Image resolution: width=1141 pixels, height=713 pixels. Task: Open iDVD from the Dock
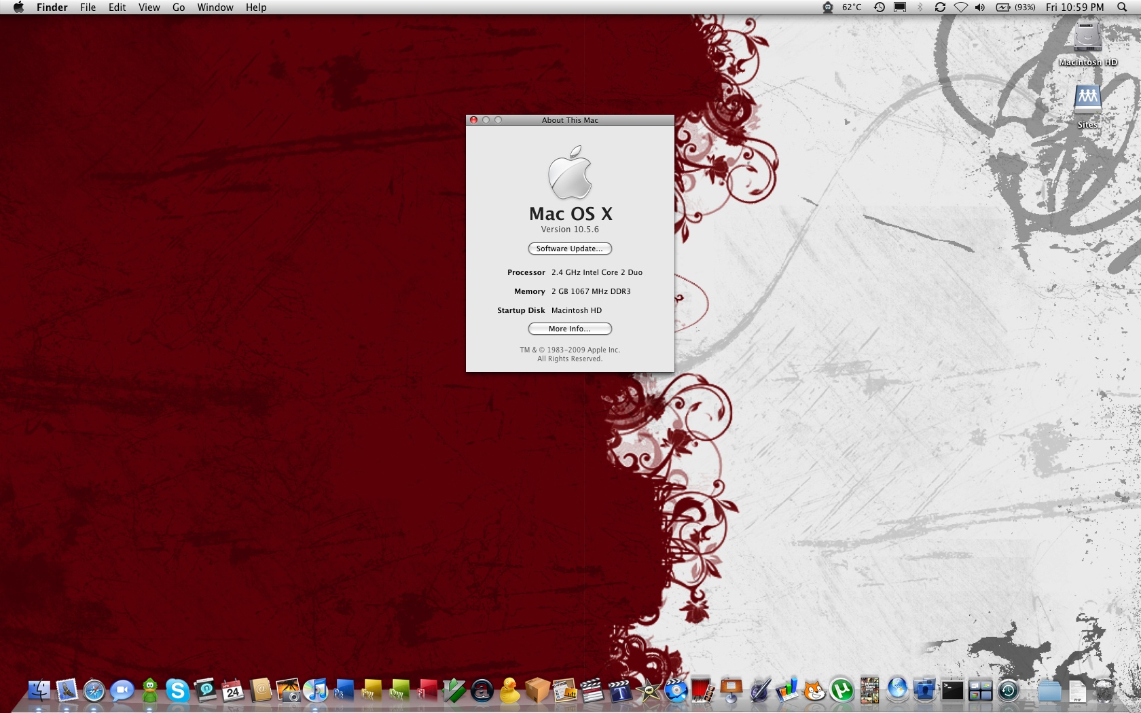676,691
